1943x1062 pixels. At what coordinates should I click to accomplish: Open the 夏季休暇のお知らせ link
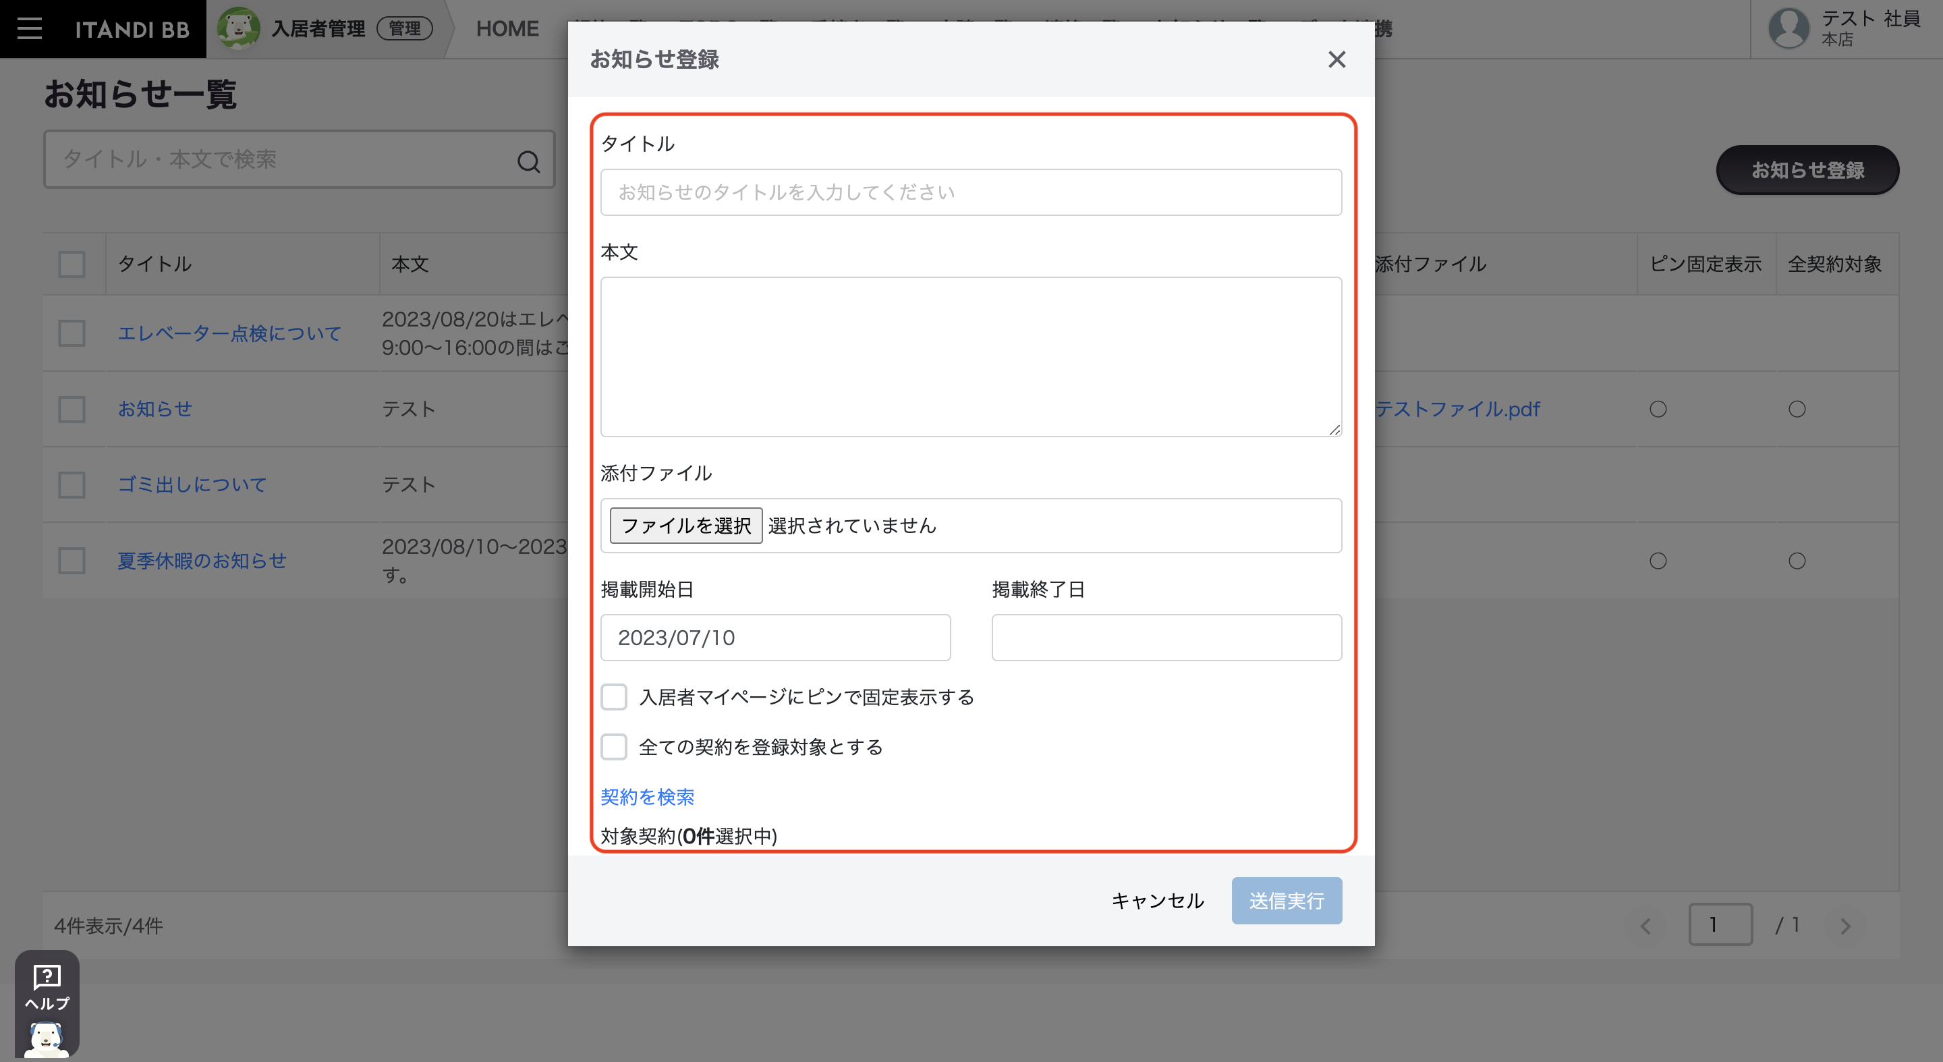pyautogui.click(x=202, y=561)
